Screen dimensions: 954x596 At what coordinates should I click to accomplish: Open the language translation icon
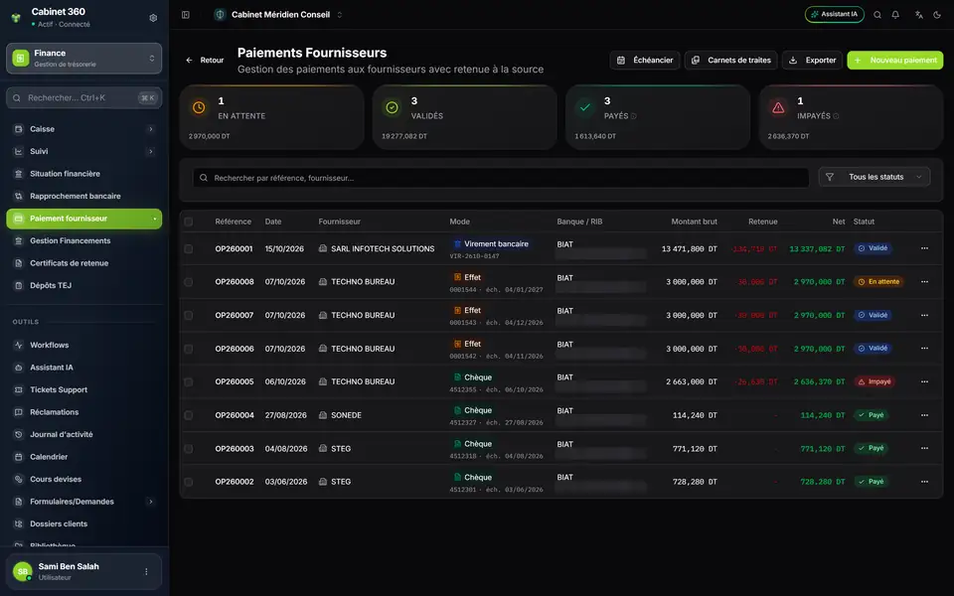click(x=918, y=15)
